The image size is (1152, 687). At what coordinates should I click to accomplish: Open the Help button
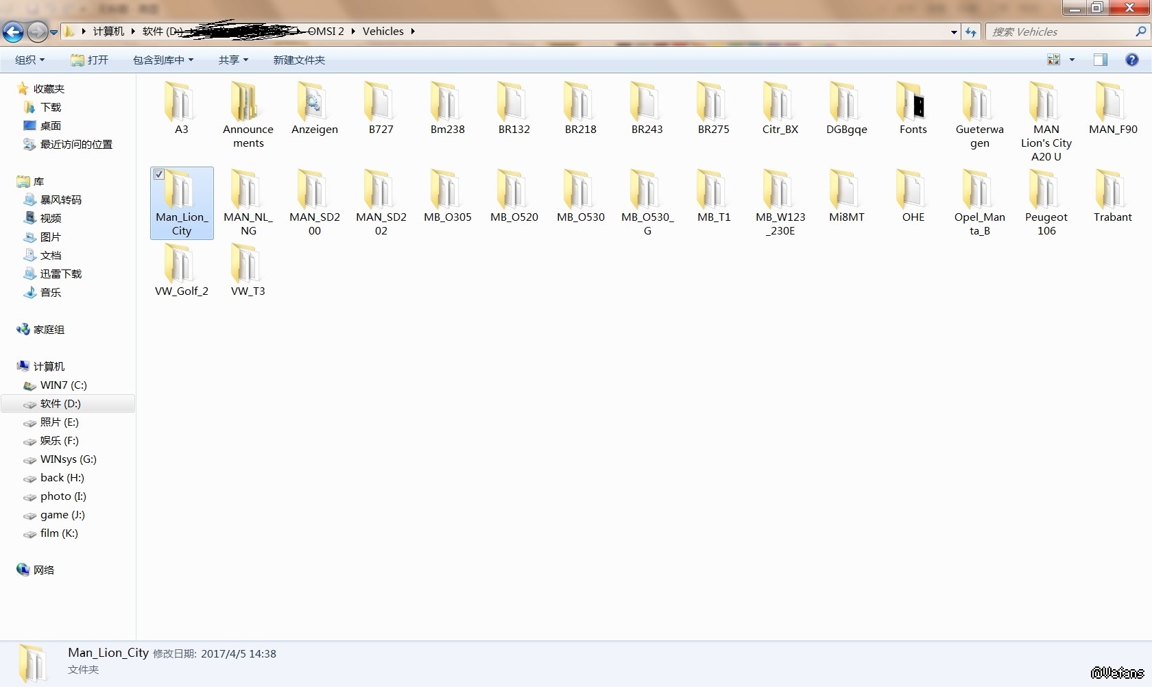coord(1132,60)
